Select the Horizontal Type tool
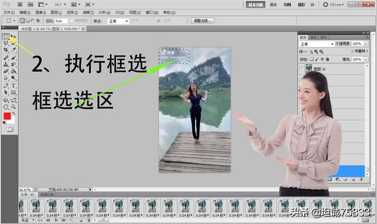Viewport: 377px width, 224px height. (14, 85)
